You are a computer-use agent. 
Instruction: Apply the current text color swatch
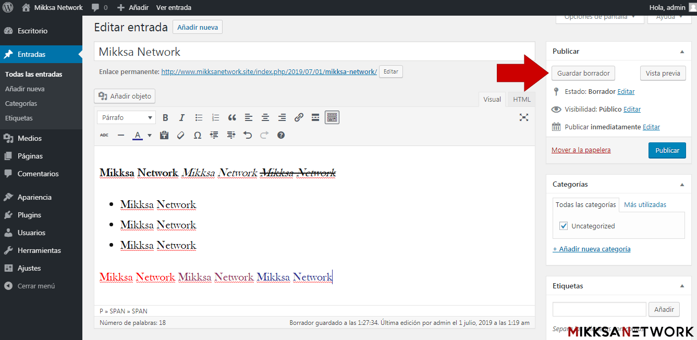point(138,136)
